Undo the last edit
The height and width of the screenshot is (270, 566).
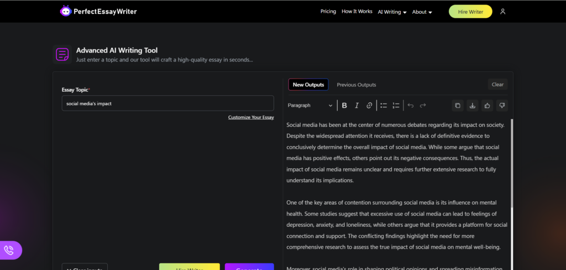coord(410,105)
